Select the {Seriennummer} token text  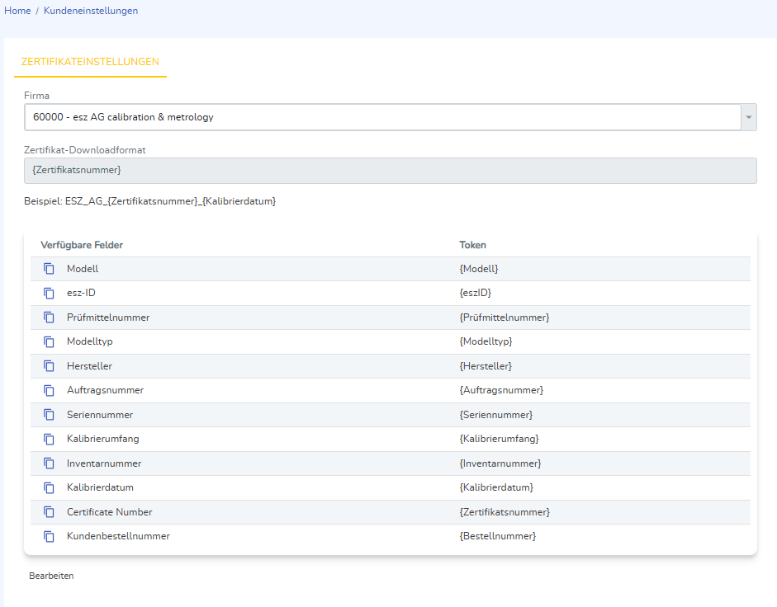tap(496, 415)
